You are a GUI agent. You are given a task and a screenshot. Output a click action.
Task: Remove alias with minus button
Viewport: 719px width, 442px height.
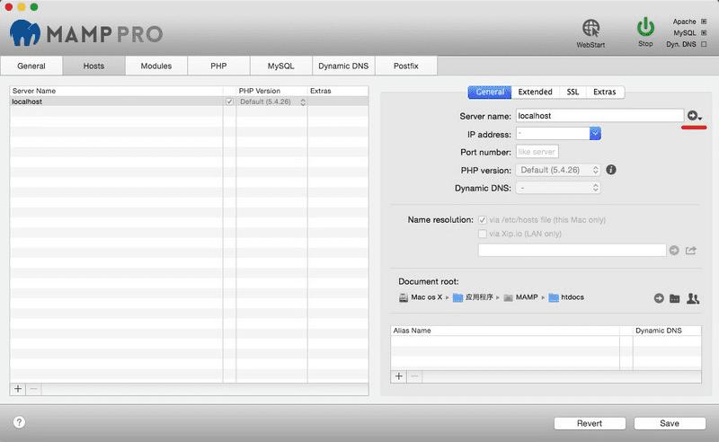coord(414,376)
